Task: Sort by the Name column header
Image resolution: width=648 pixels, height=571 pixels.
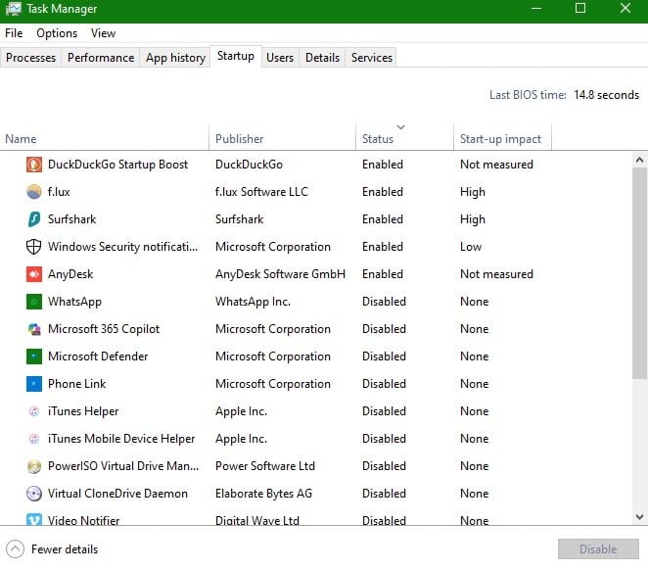Action: [x=105, y=139]
